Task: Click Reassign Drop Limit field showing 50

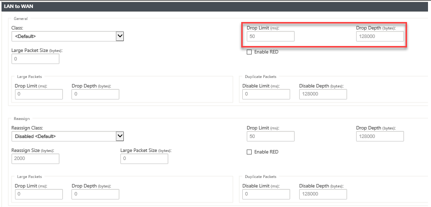Action: (x=271, y=136)
